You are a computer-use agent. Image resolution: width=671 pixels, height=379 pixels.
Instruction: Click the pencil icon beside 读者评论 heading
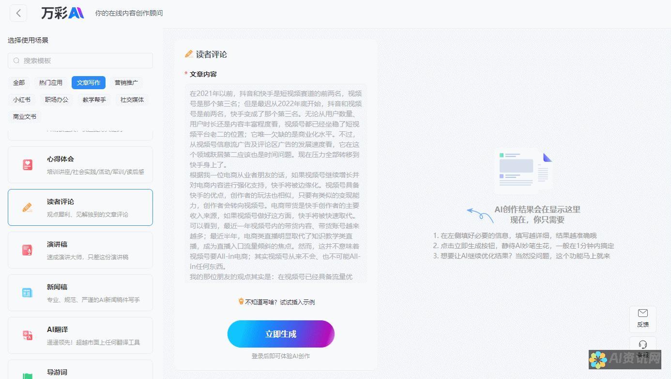coord(189,54)
